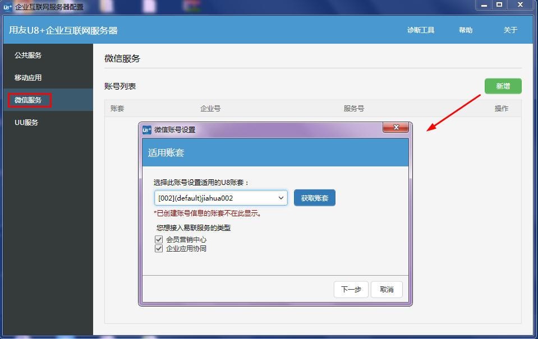Open 移动应用 in the sidebar

(28, 78)
